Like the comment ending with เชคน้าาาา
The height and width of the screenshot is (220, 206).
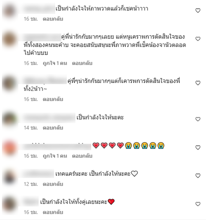(198, 11)
